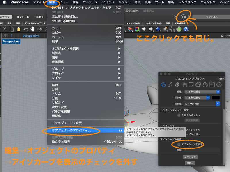Click the dimension points toolbar icon
Screen dimensions: 230x172
pos(172,29)
